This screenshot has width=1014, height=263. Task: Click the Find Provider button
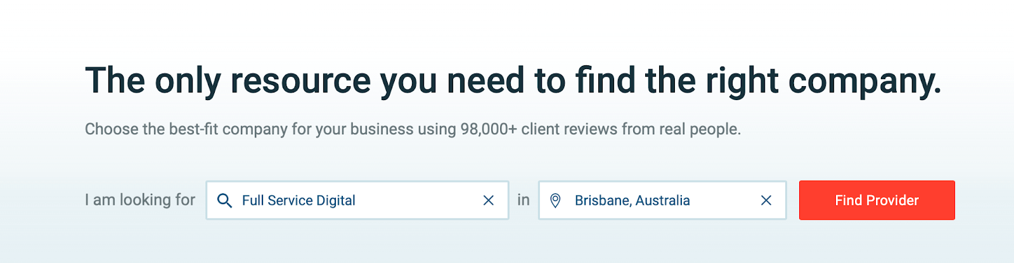pos(876,200)
